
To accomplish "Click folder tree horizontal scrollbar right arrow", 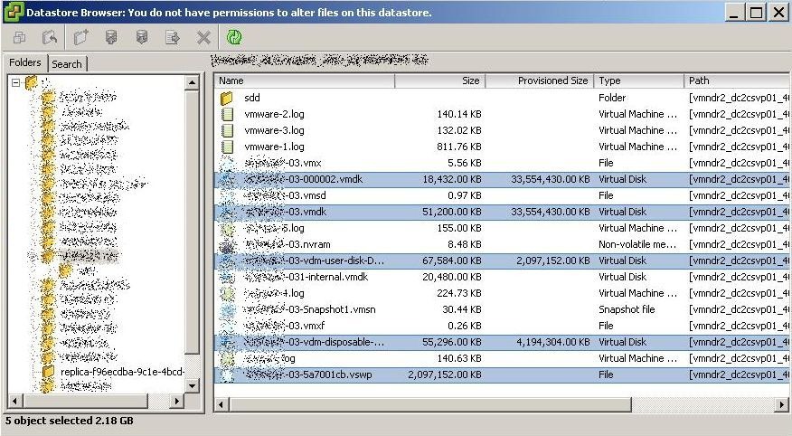I will pyautogui.click(x=177, y=401).
